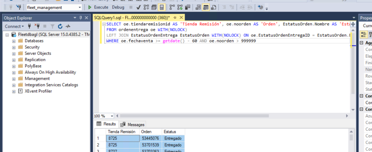372x152 pixels.
Task: Click the Specify Values for Template Parameters icon
Action: click(260, 7)
